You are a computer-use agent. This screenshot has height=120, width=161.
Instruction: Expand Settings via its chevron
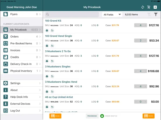tap(40, 83)
